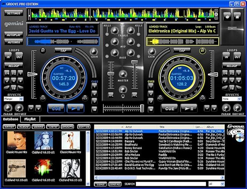Select Benny Benassi Satisfaction track row
Viewport: 247px width, 189px height.
(159, 148)
